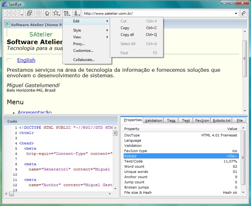Image resolution: width=251 pixels, height=206 pixels.
Task: Choose Collaborate... from the menu
Action: [x=87, y=60]
